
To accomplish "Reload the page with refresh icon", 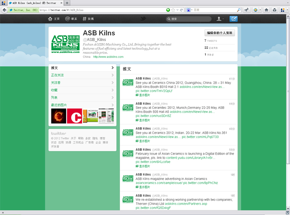I will (x=181, y=10).
